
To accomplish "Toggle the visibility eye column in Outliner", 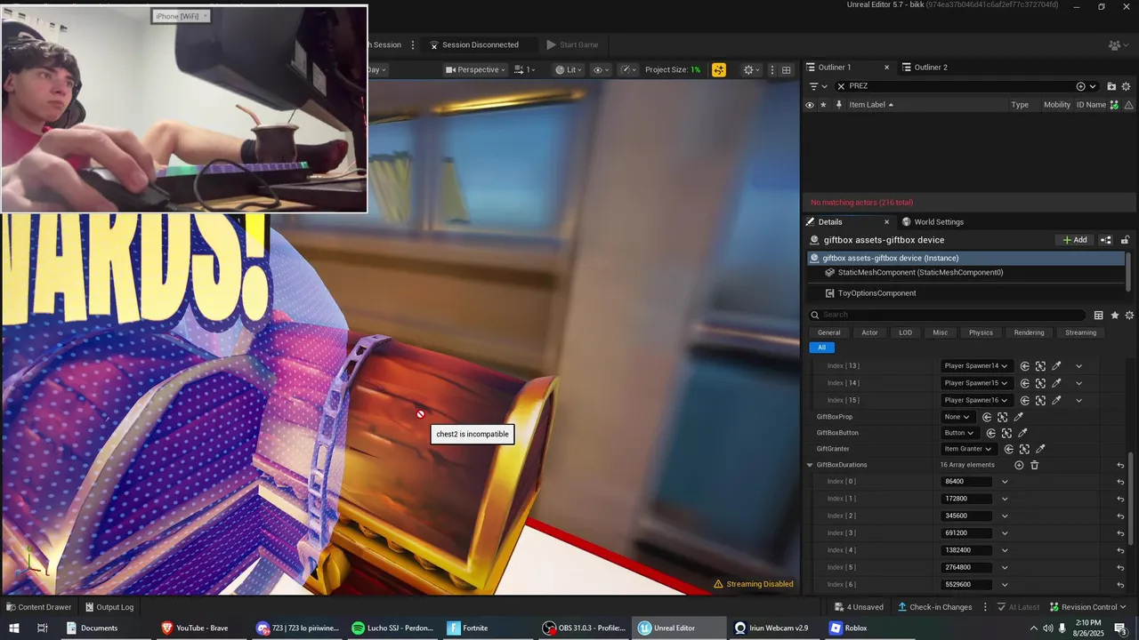I will click(x=809, y=105).
